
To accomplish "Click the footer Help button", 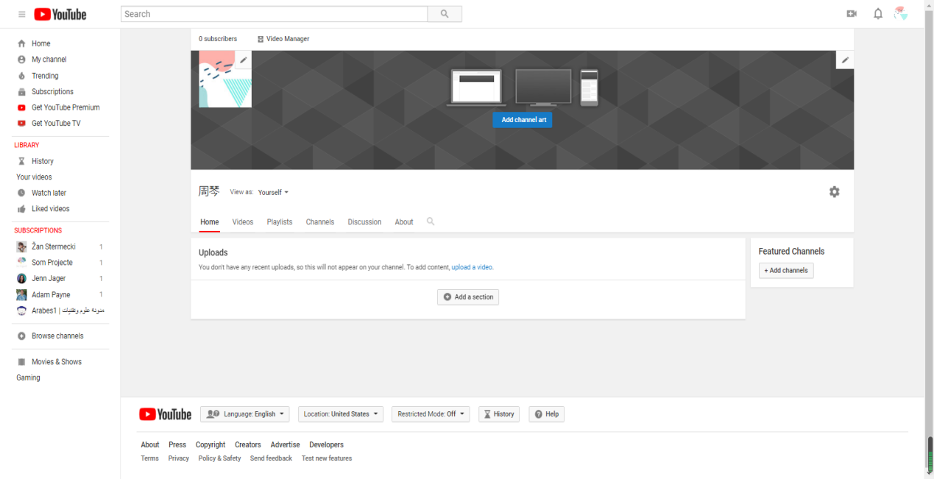I will 546,414.
